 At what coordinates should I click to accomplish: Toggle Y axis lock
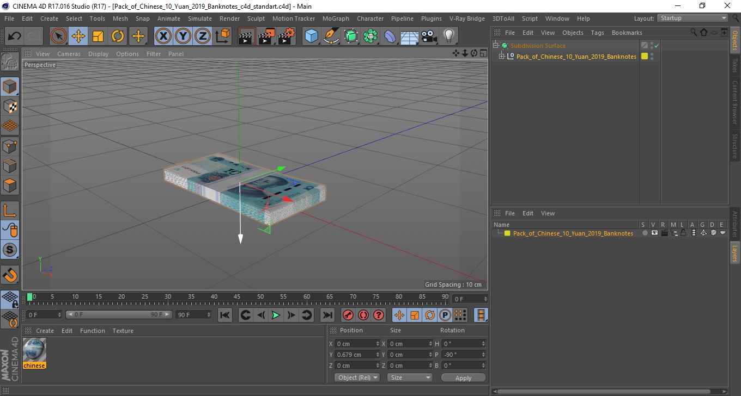(183, 36)
